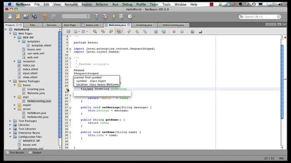Collapse the imports fold at line 8
This screenshot has height=163, width=291.
[x=70, y=49]
